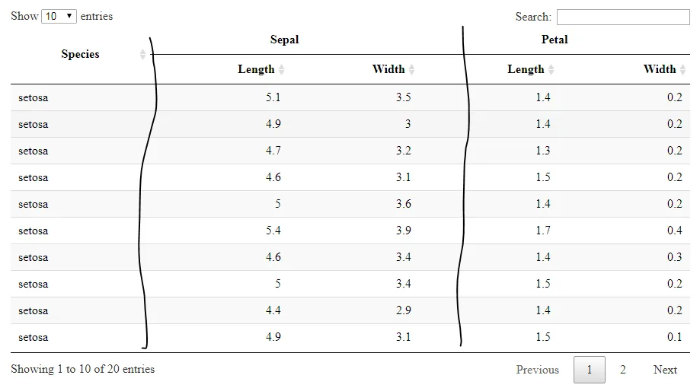The image size is (700, 388).
Task: Click the Sepal Length header label
Action: 256,69
